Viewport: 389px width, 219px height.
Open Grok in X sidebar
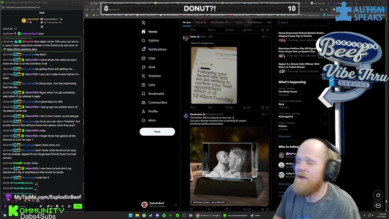point(148,67)
